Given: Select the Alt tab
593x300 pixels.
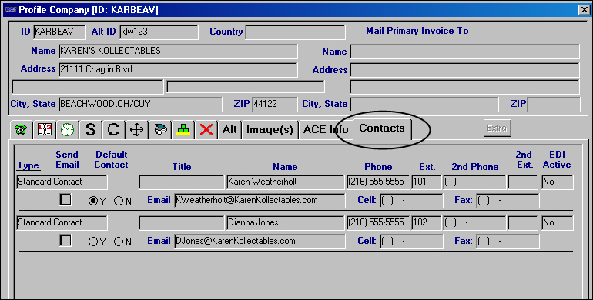Looking at the screenshot, I should click(229, 129).
